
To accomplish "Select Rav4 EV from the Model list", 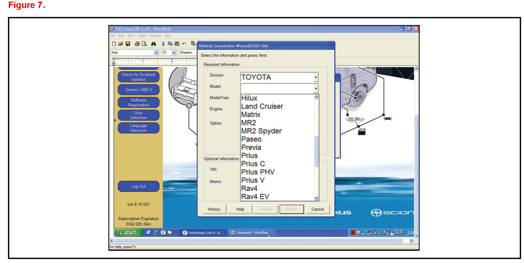I will [277, 197].
